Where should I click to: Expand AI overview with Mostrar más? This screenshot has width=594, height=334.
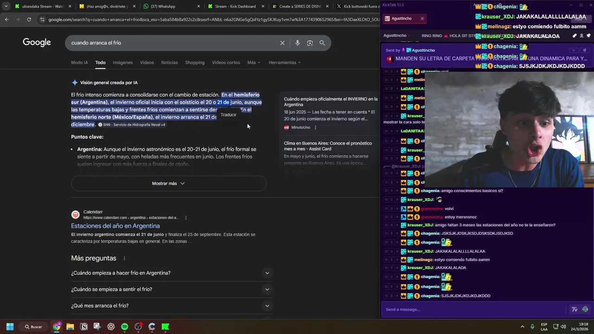coord(168,183)
